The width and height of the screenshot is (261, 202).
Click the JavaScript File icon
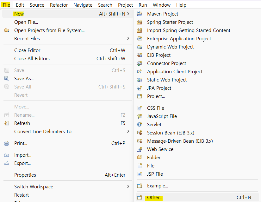[x=140, y=116]
